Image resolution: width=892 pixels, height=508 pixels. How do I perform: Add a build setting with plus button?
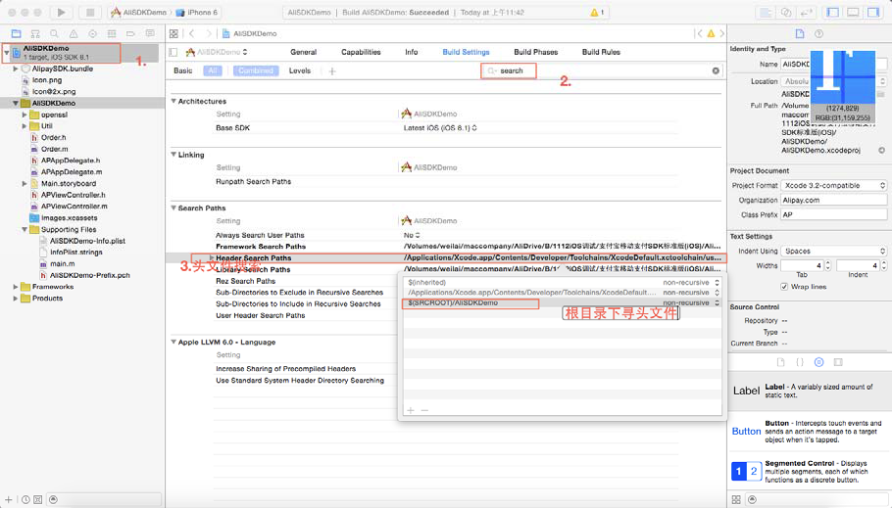332,71
